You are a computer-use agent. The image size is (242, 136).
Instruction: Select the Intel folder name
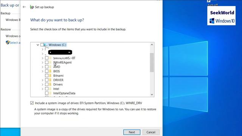pos(56,89)
